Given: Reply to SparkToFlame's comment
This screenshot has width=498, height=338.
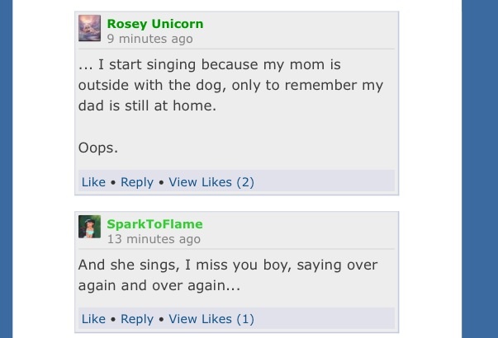Looking at the screenshot, I should click(x=137, y=319).
